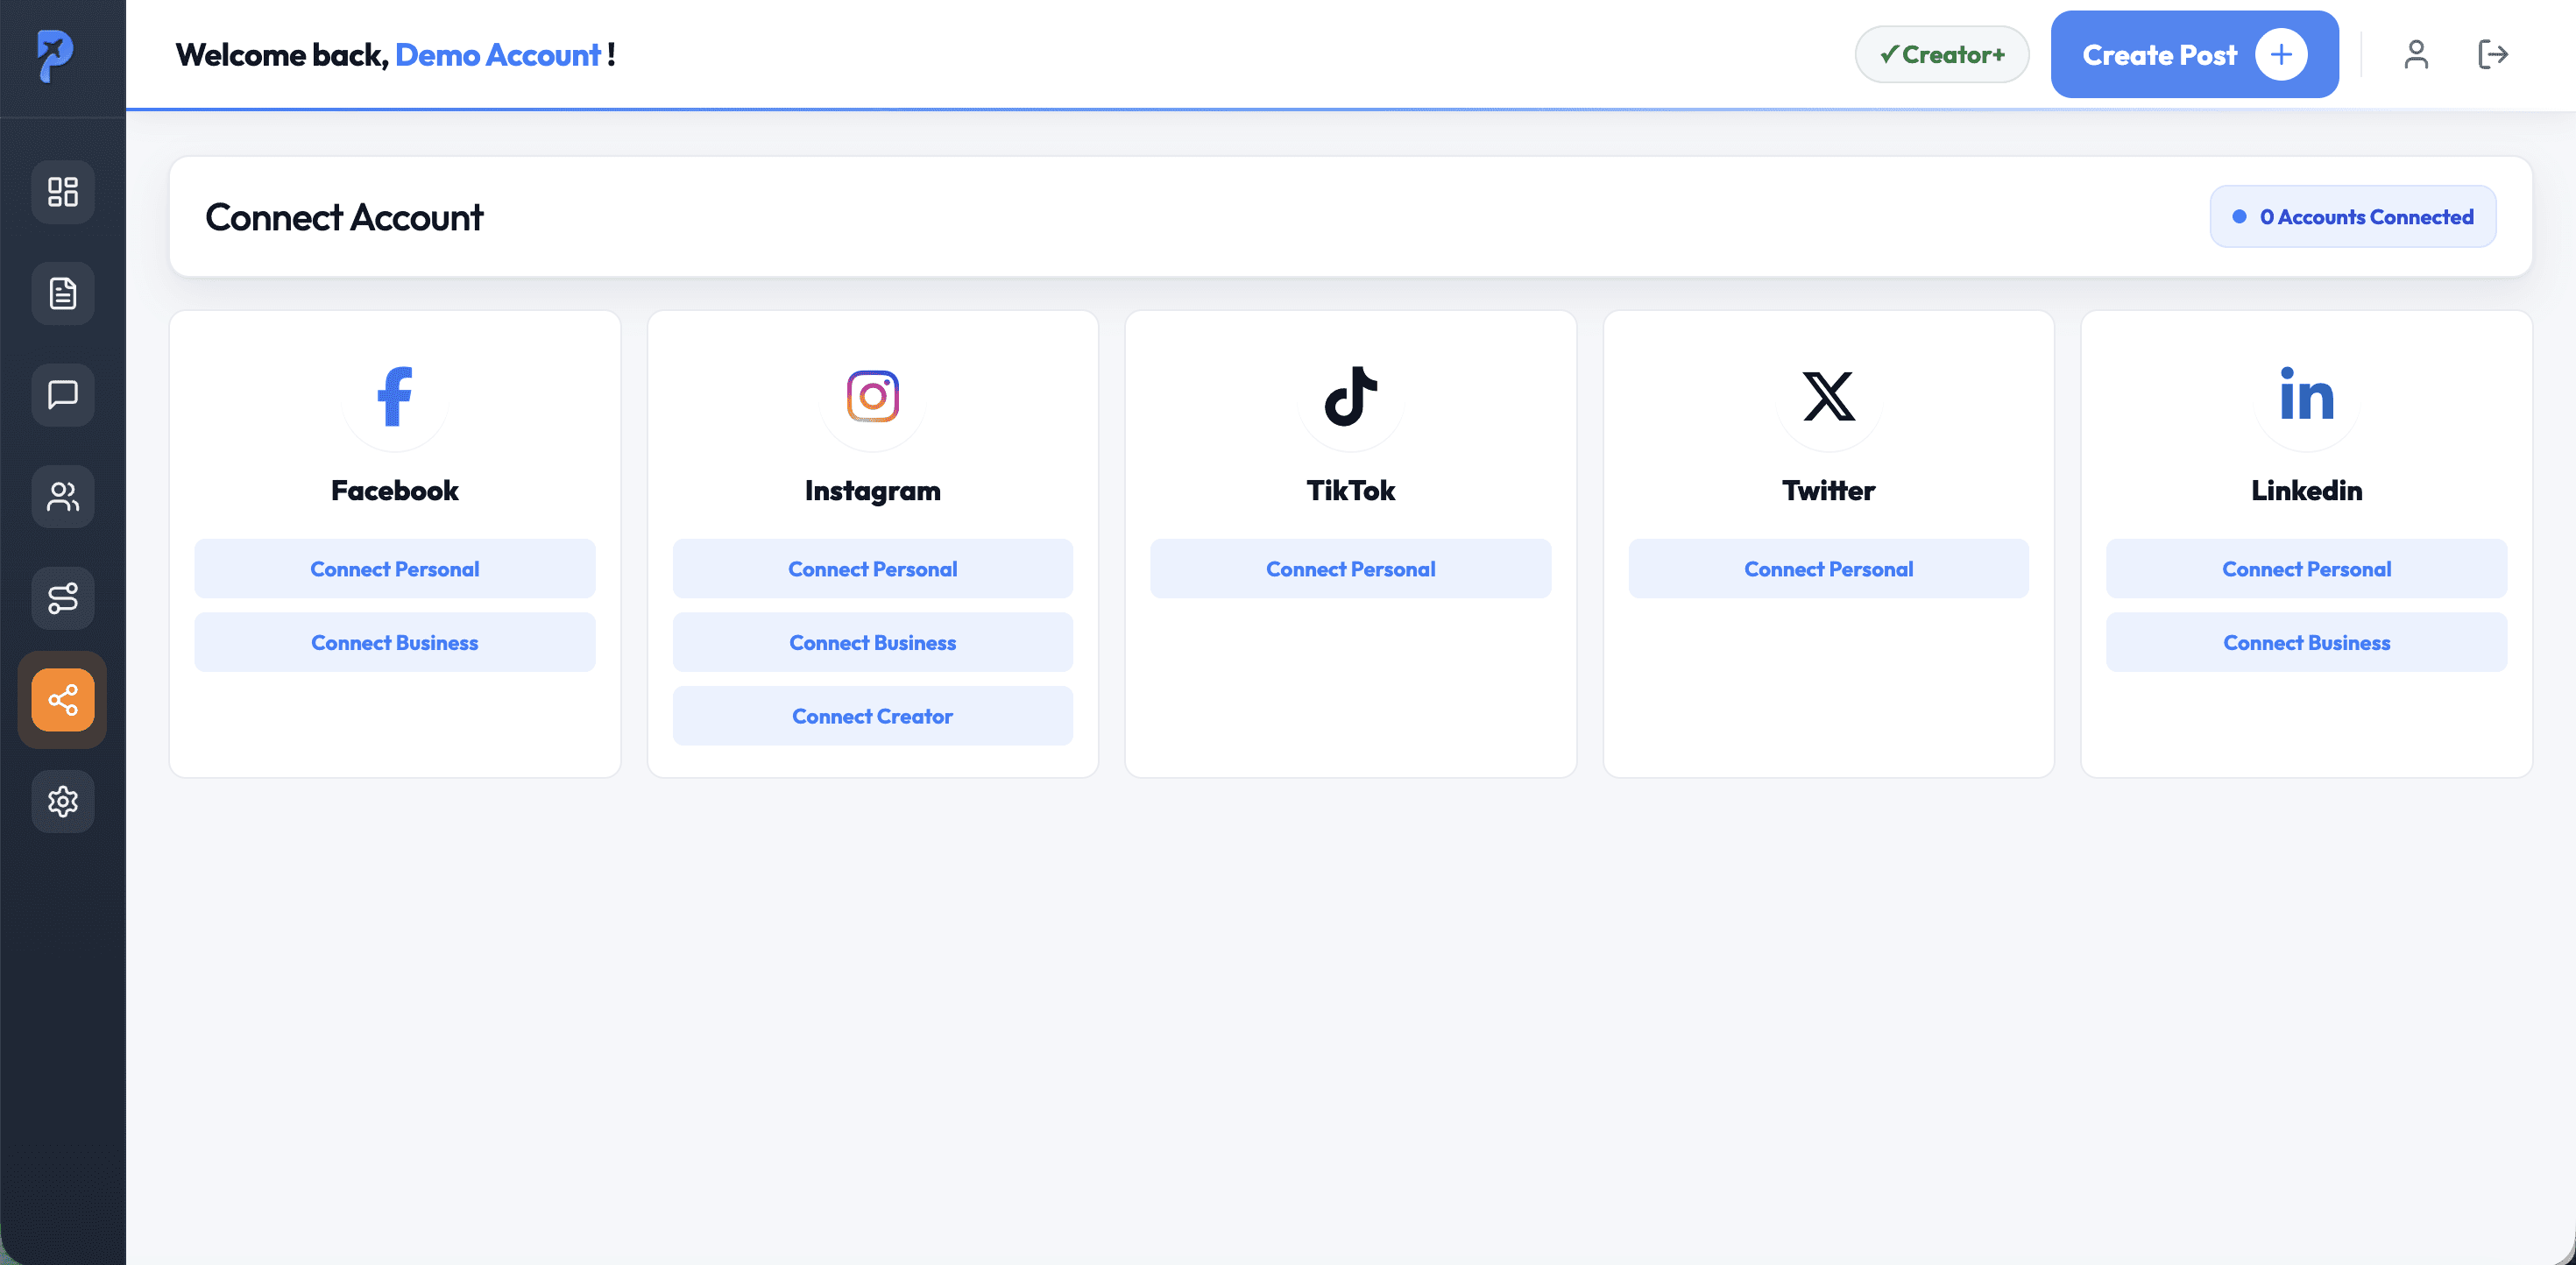This screenshot has width=2576, height=1265.
Task: Click the Twitter card title text
Action: (1829, 490)
